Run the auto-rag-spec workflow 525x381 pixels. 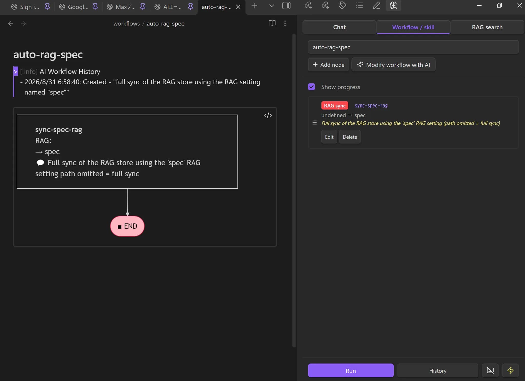point(350,370)
